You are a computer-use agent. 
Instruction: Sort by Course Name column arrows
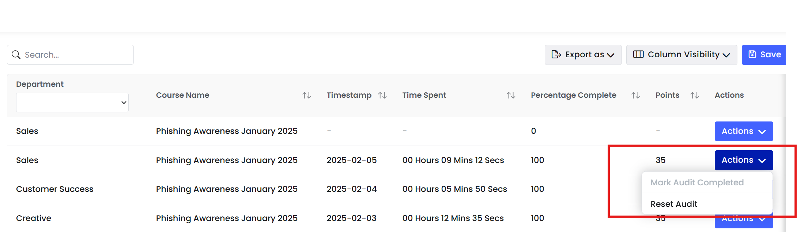click(306, 95)
